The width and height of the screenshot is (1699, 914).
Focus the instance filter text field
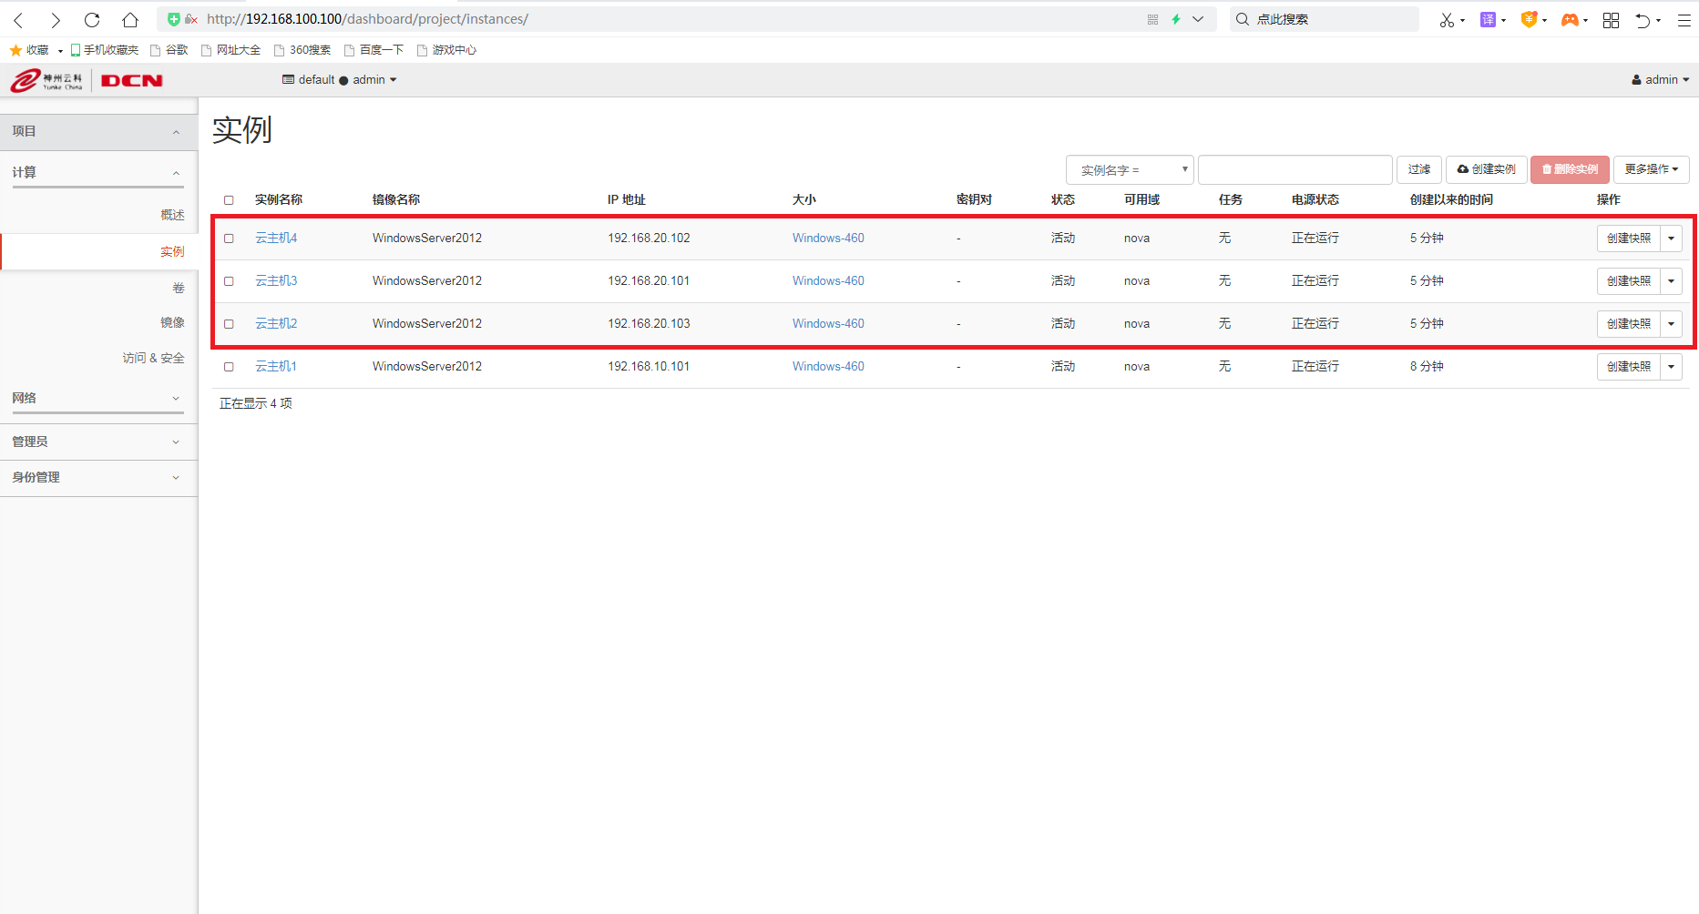pyautogui.click(x=1295, y=169)
